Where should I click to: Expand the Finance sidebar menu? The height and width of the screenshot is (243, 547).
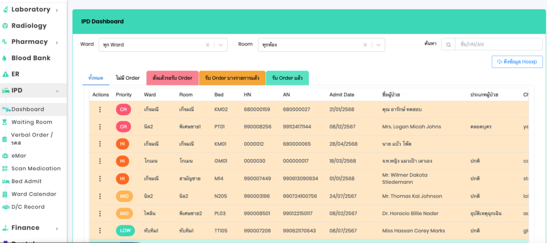(x=57, y=228)
